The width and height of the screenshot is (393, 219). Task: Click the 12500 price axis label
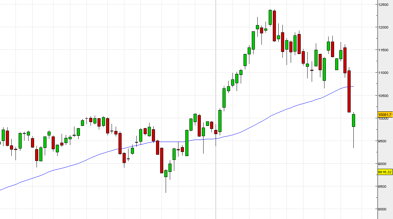pyautogui.click(x=384, y=4)
